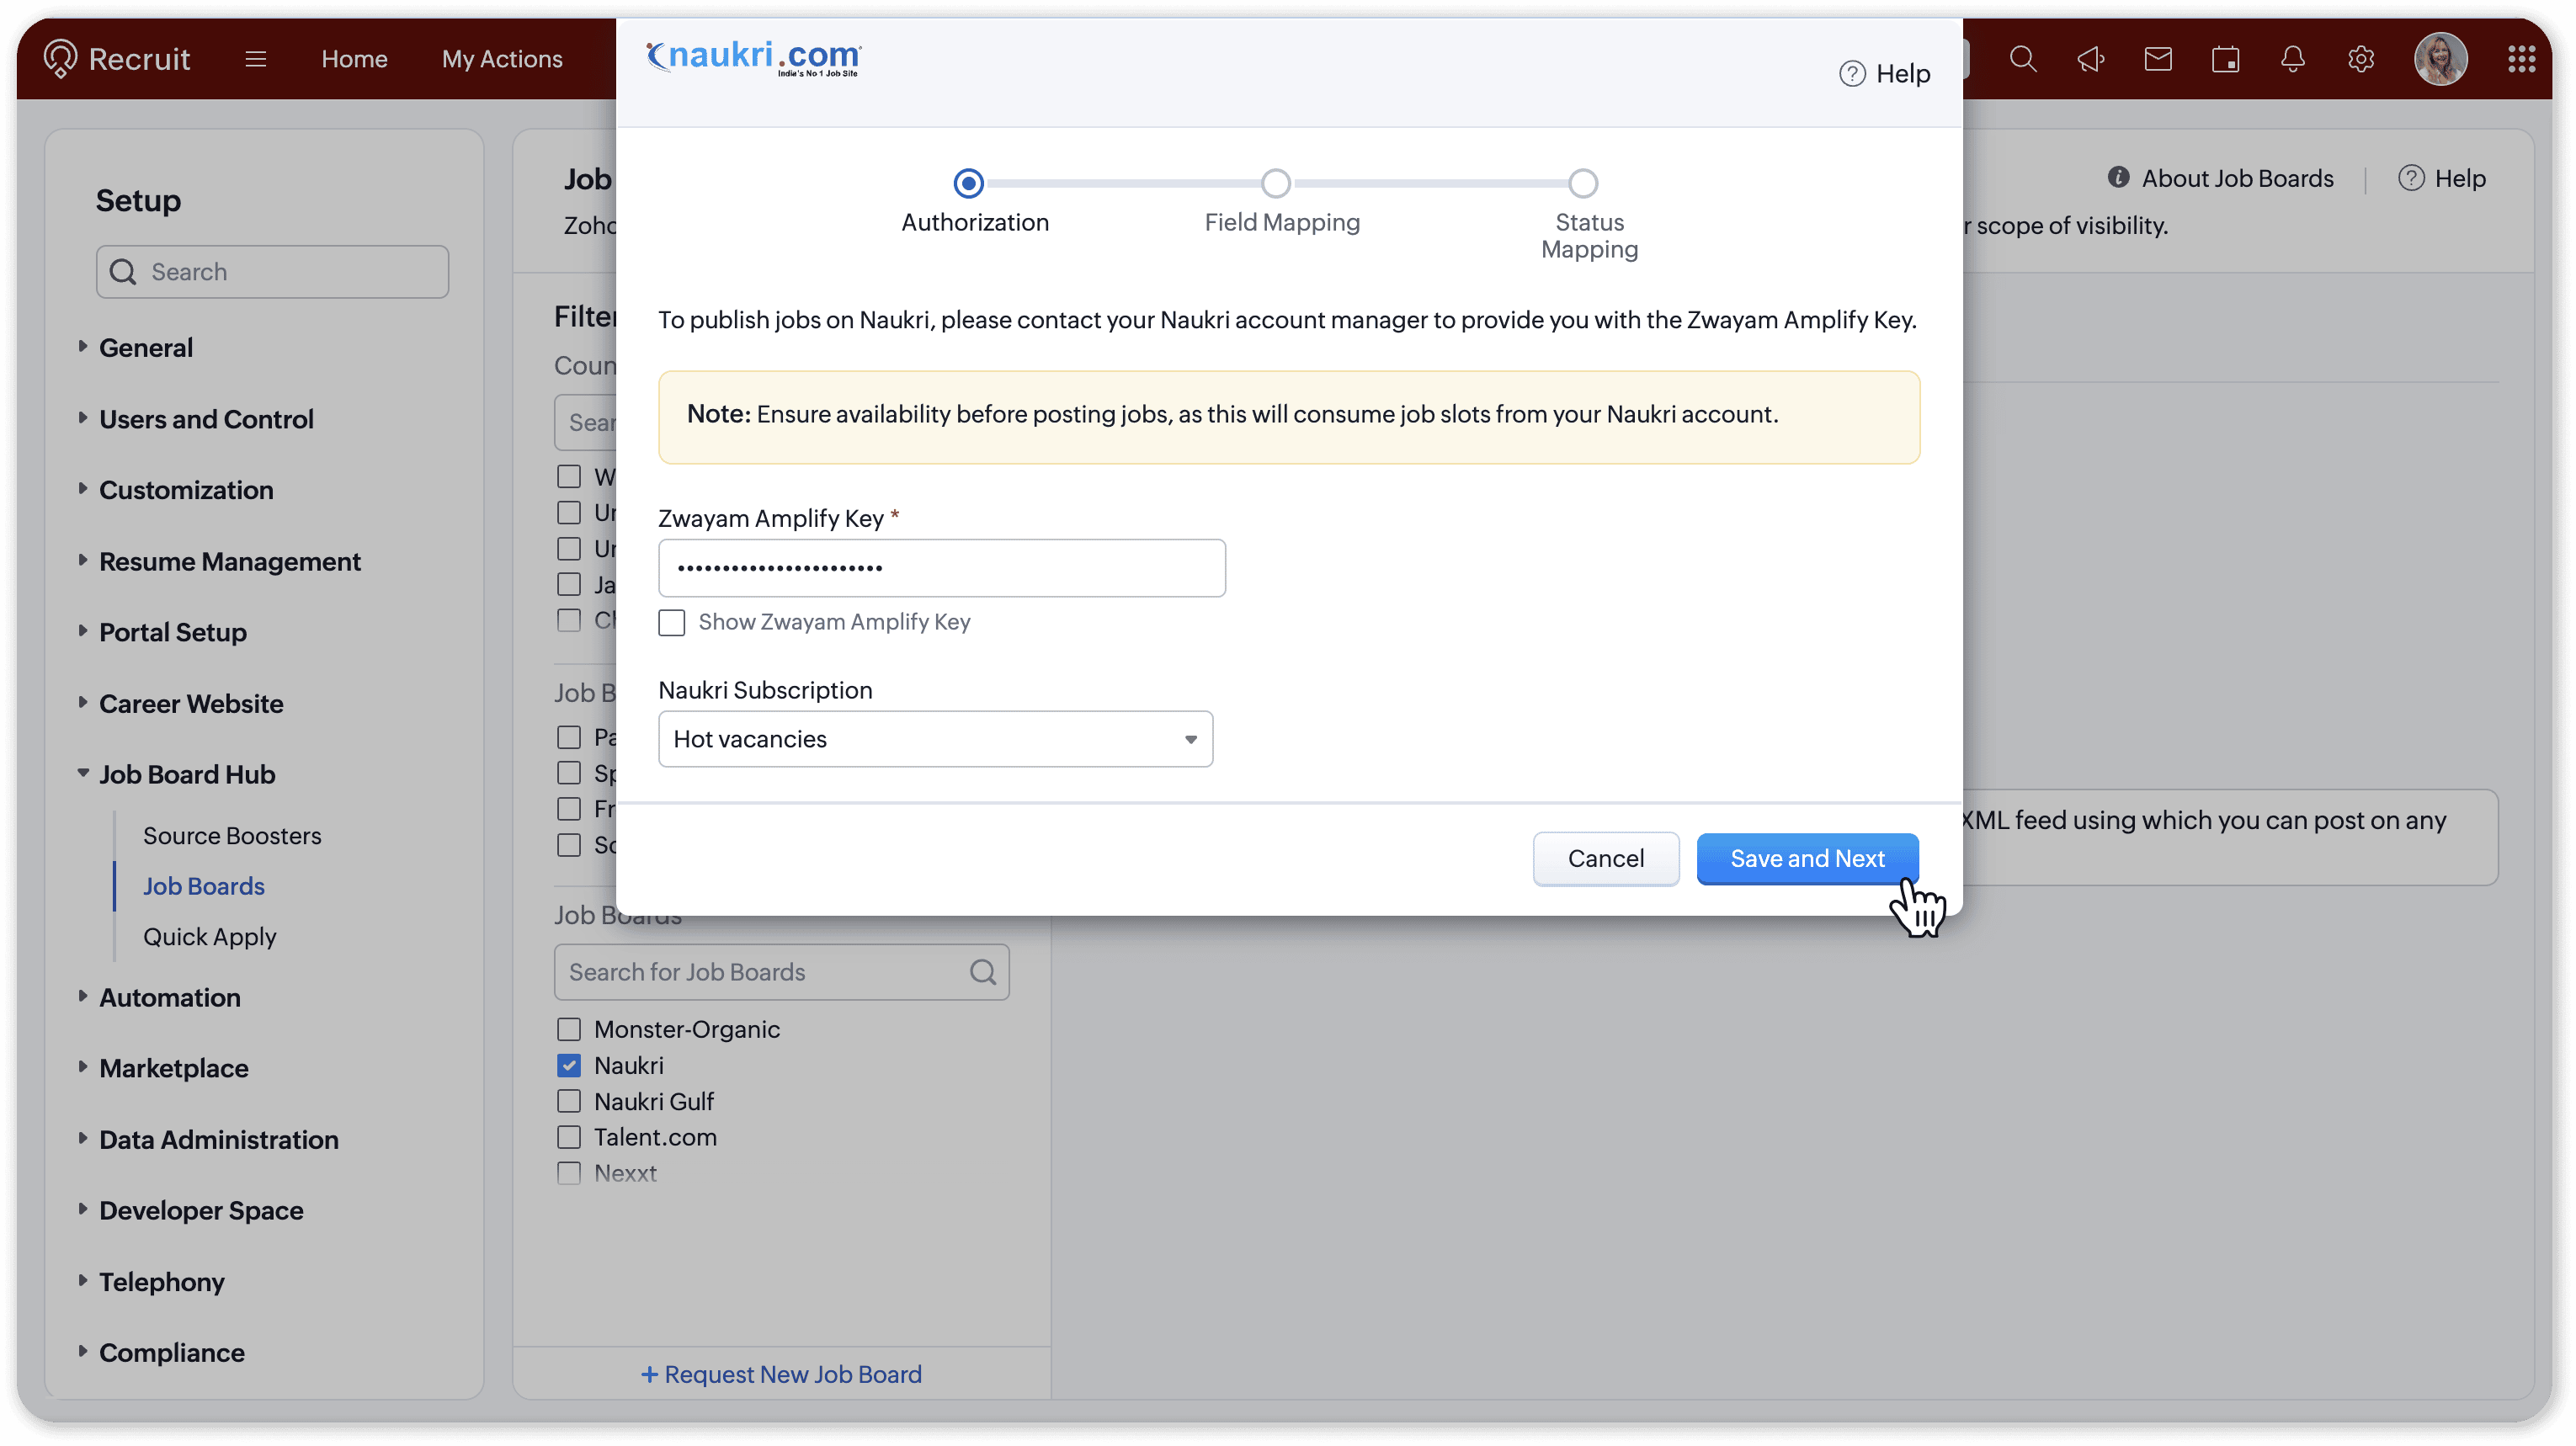Image resolution: width=2576 pixels, height=1446 pixels.
Task: Open the announcements megaphone icon
Action: point(2090,59)
